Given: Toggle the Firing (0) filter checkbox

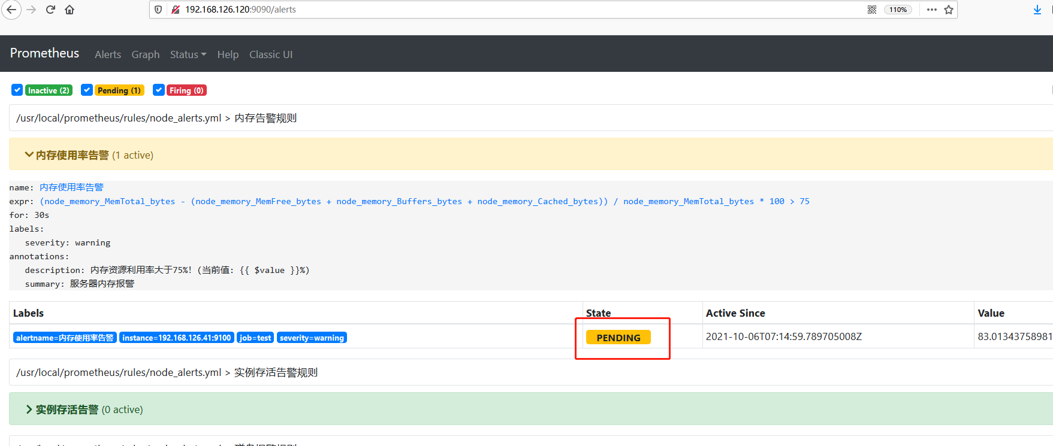Looking at the screenshot, I should 159,90.
